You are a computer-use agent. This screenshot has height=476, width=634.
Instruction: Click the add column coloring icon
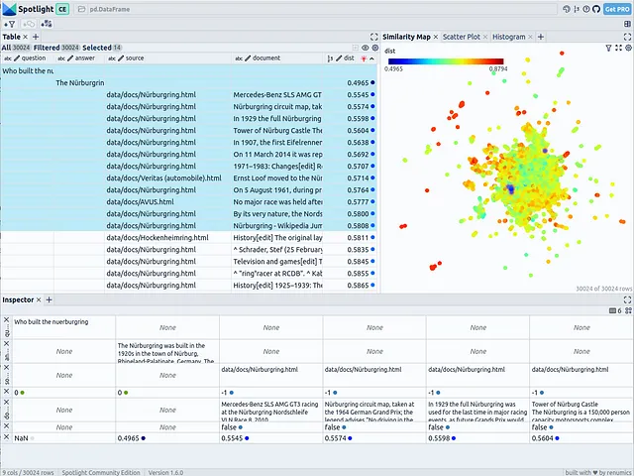[x=47, y=24]
